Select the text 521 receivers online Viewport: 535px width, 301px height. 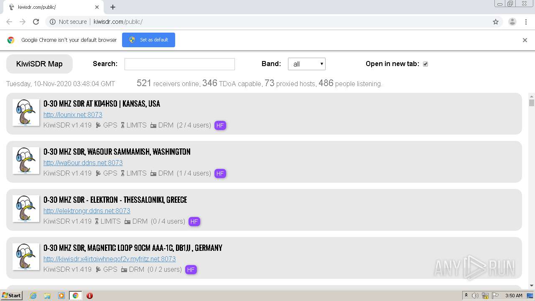(x=168, y=83)
